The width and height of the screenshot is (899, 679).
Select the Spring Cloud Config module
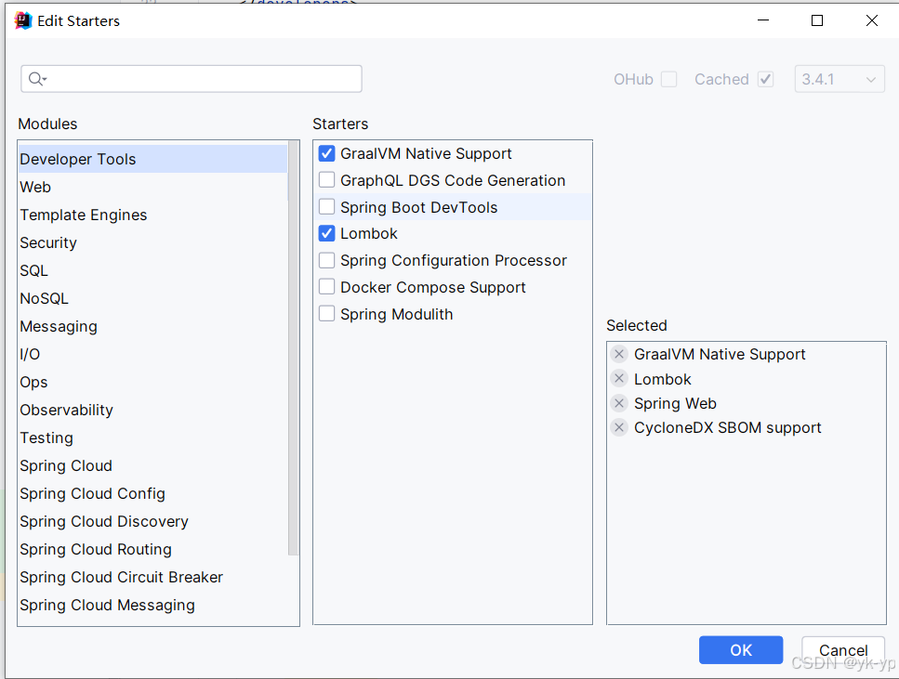coord(152,493)
